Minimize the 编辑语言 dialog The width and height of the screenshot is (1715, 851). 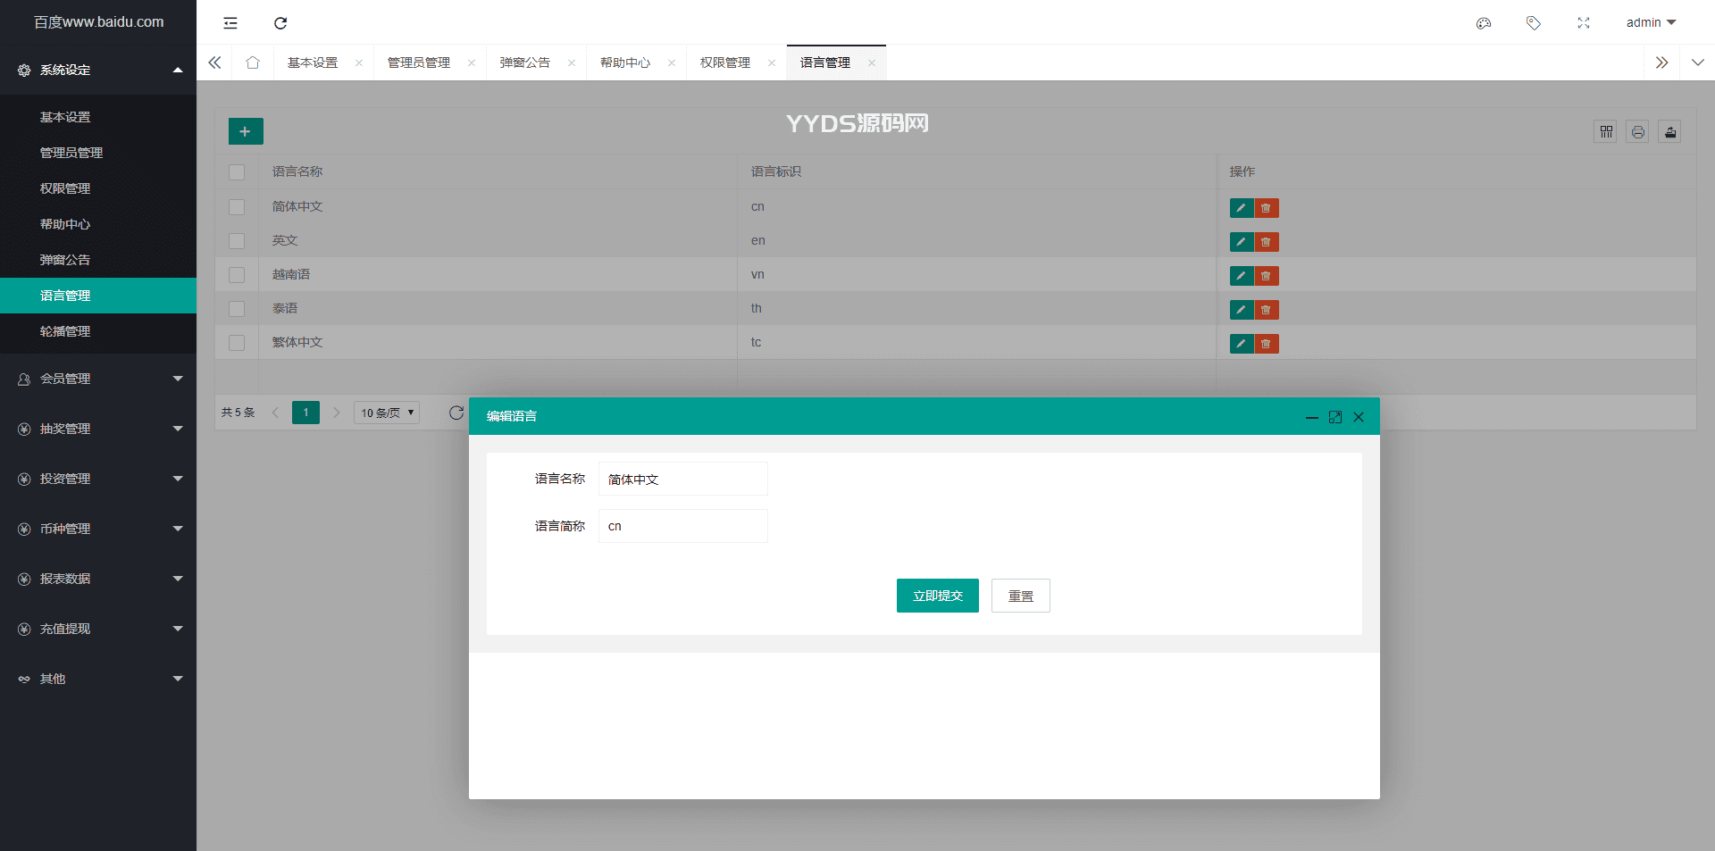[x=1312, y=417]
